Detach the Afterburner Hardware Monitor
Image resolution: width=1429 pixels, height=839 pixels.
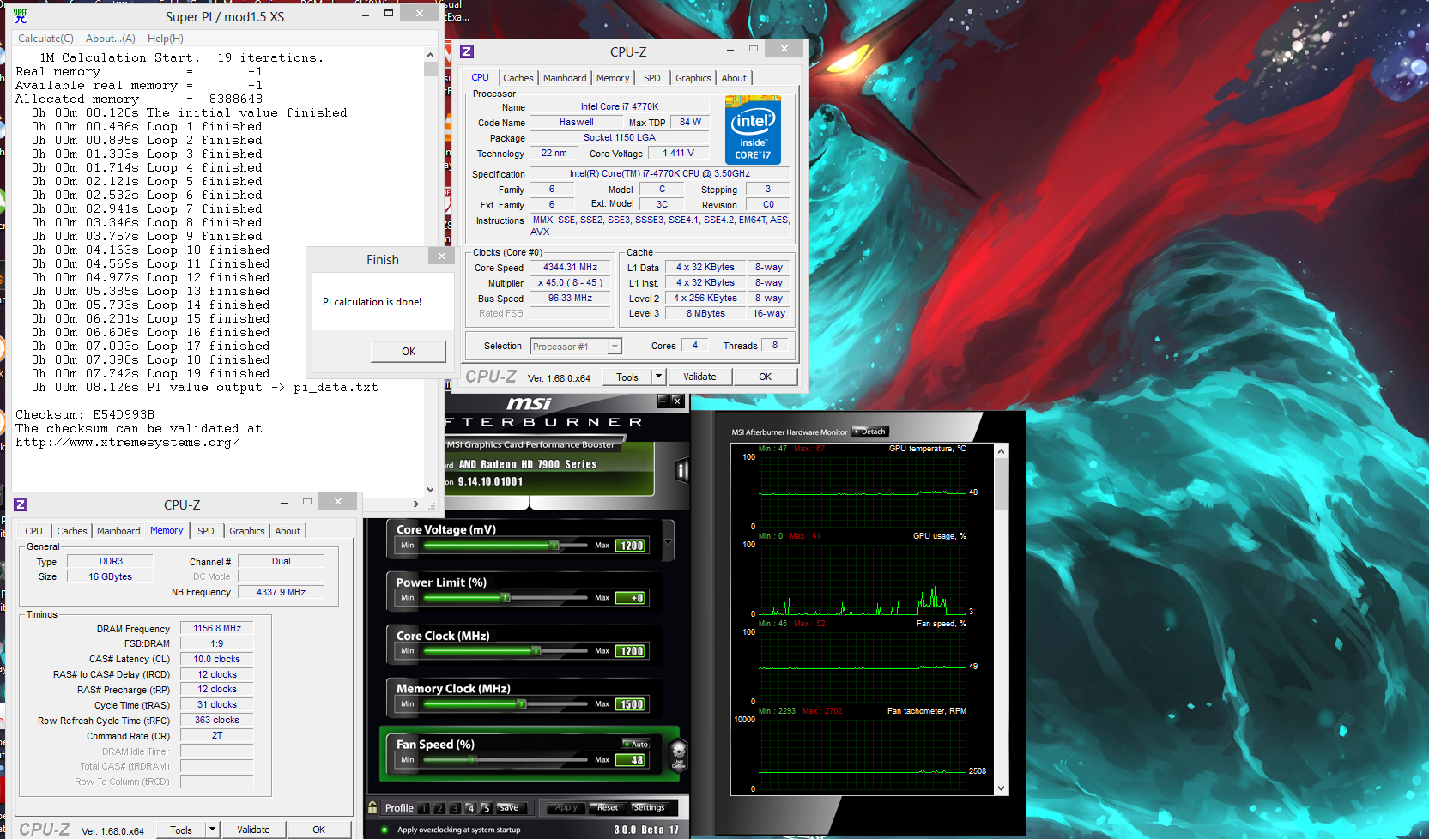tap(870, 432)
